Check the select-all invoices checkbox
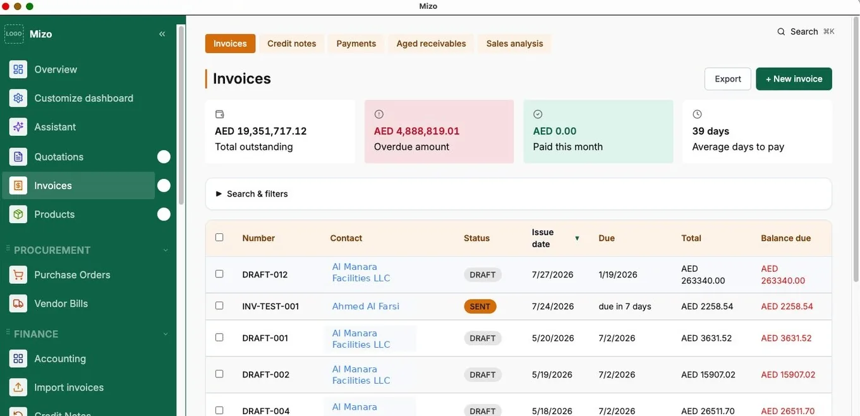Viewport: 860px width, 416px height. click(x=219, y=238)
